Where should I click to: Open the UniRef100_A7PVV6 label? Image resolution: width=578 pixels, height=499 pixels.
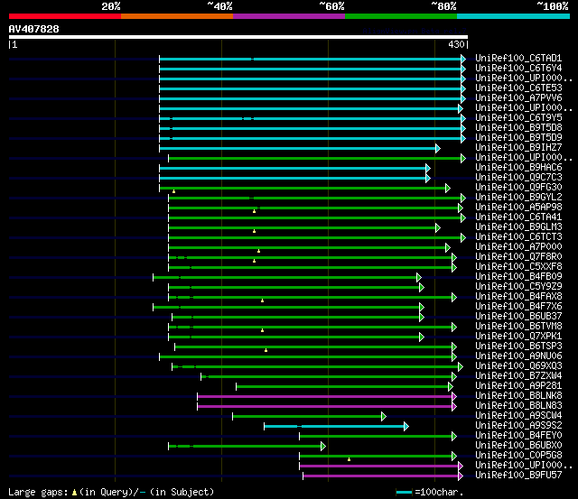point(518,98)
